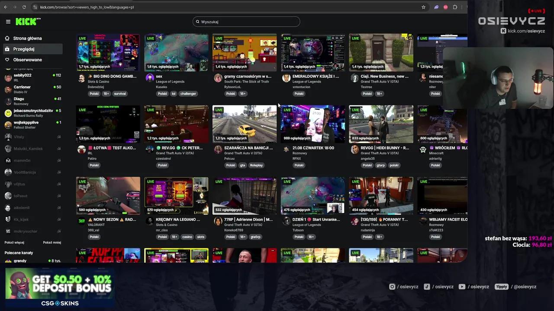Click the Pelcuu streamer avatar

click(218, 149)
